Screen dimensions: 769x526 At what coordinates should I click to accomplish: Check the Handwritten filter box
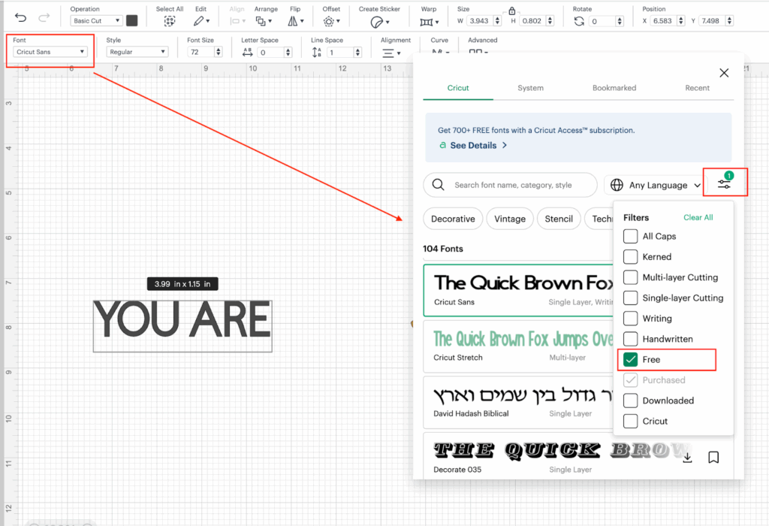(x=631, y=340)
